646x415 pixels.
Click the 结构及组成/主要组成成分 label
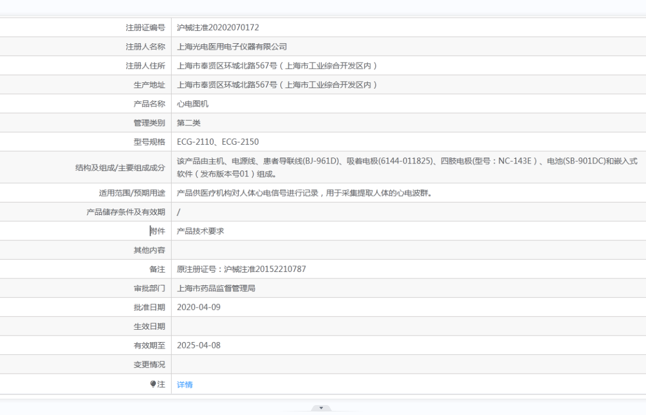point(120,168)
